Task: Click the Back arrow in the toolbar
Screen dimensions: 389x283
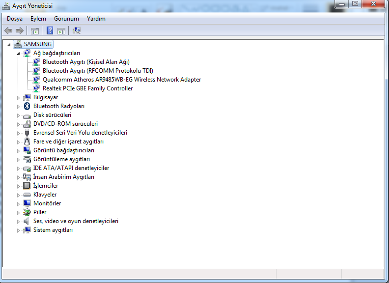Action: click(8, 30)
